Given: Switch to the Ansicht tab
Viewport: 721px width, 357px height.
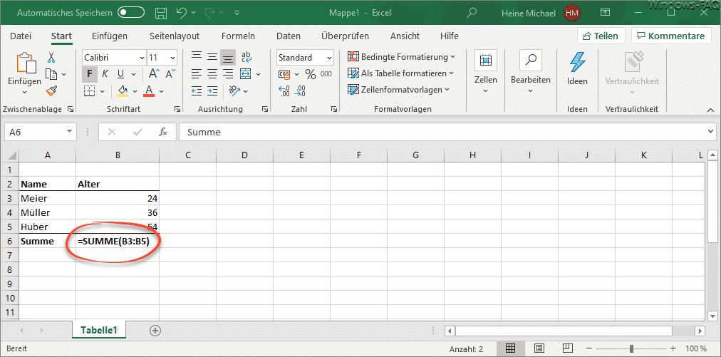Looking at the screenshot, I should (405, 36).
